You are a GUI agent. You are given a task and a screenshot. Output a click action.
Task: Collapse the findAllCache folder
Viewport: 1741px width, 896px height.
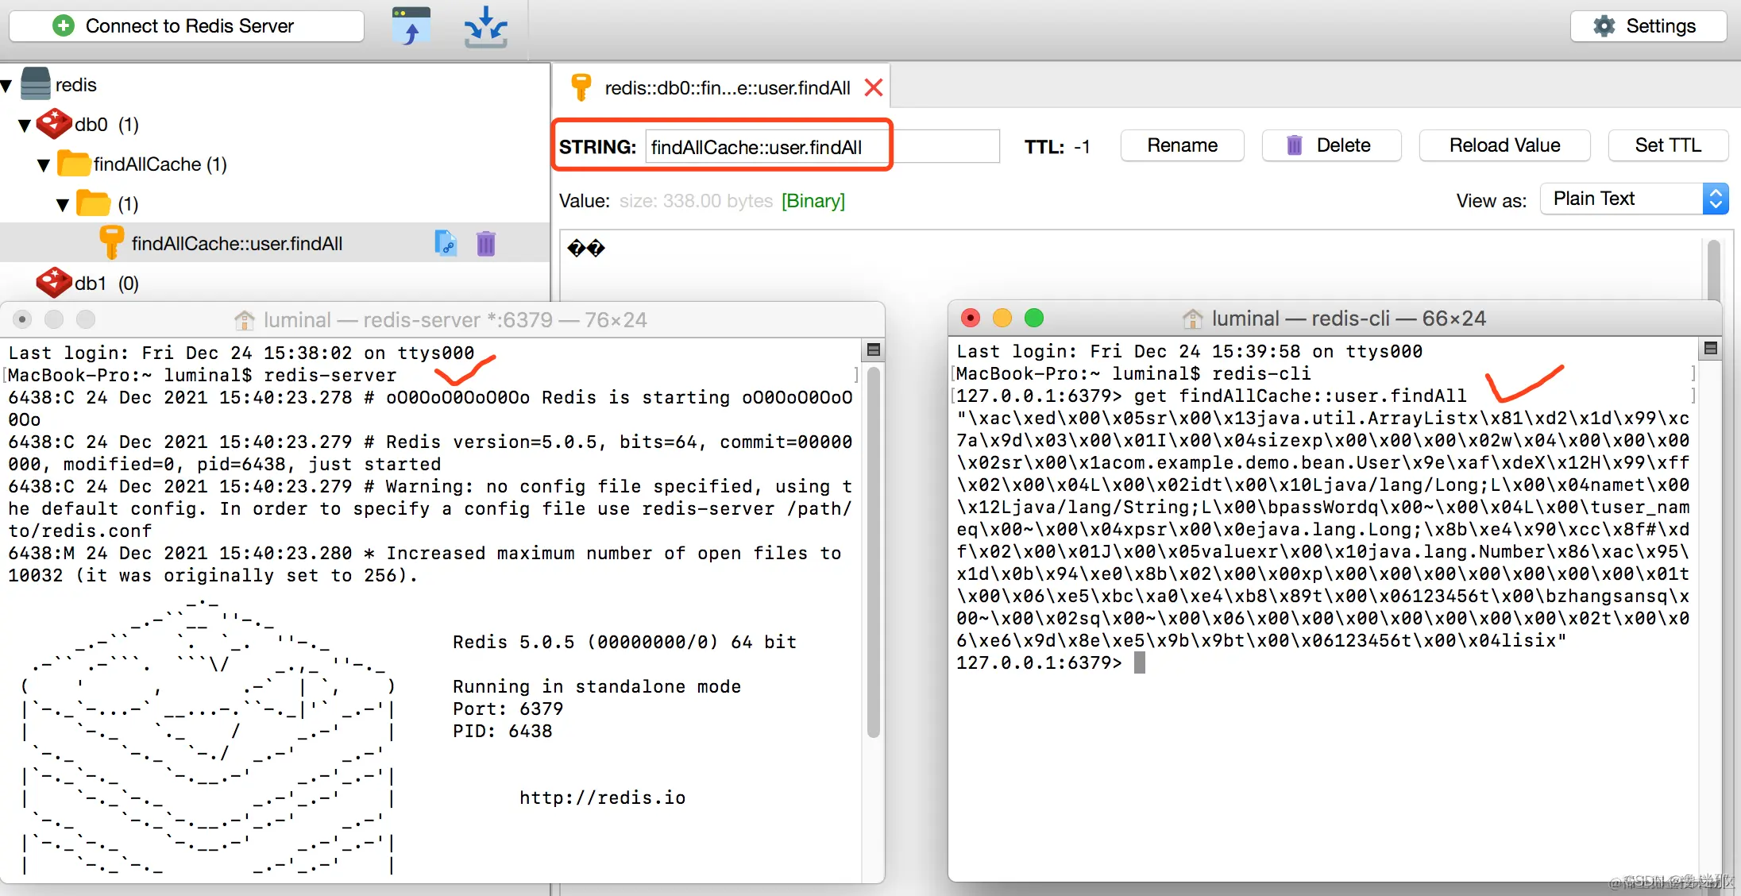(x=44, y=165)
